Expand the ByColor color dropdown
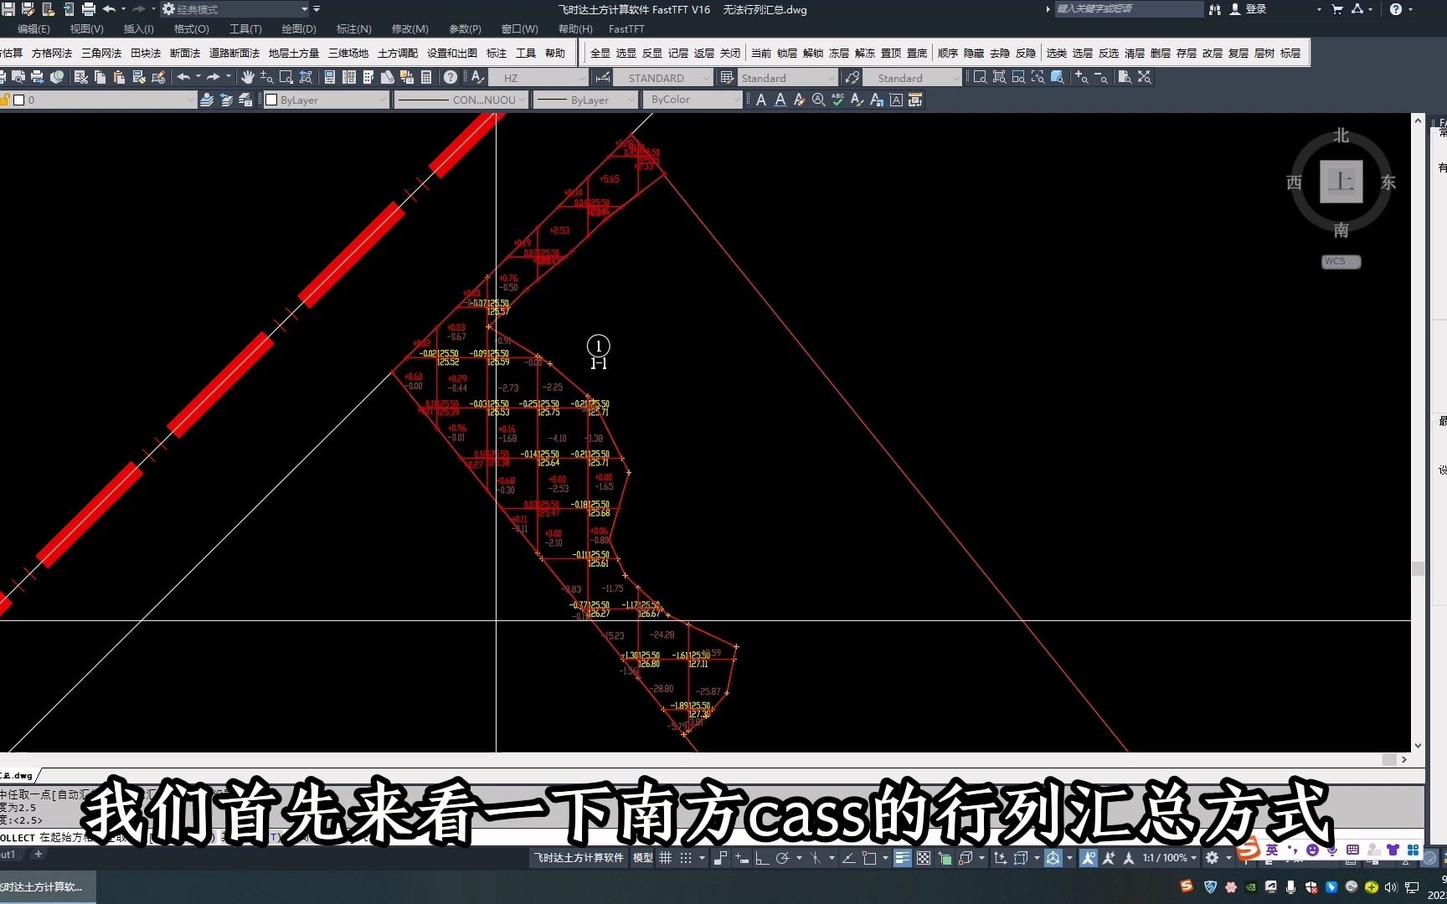The width and height of the screenshot is (1447, 904). coord(734,99)
